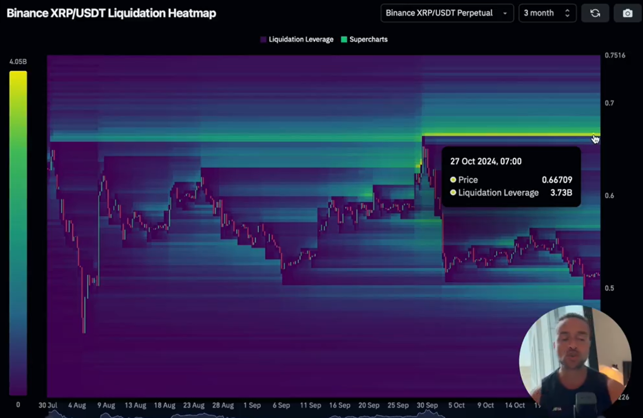Click the presenter webcam video circle
The width and height of the screenshot is (643, 418).
[575, 361]
